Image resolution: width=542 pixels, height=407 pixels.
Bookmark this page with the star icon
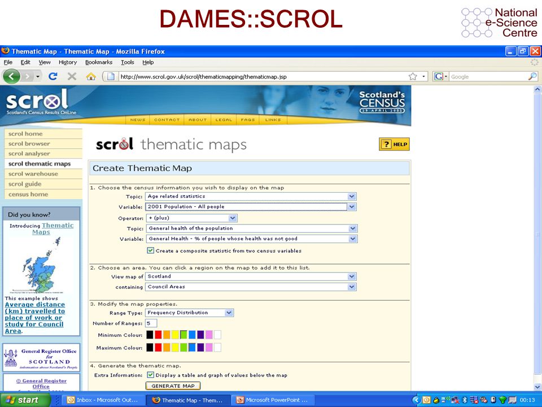click(413, 76)
